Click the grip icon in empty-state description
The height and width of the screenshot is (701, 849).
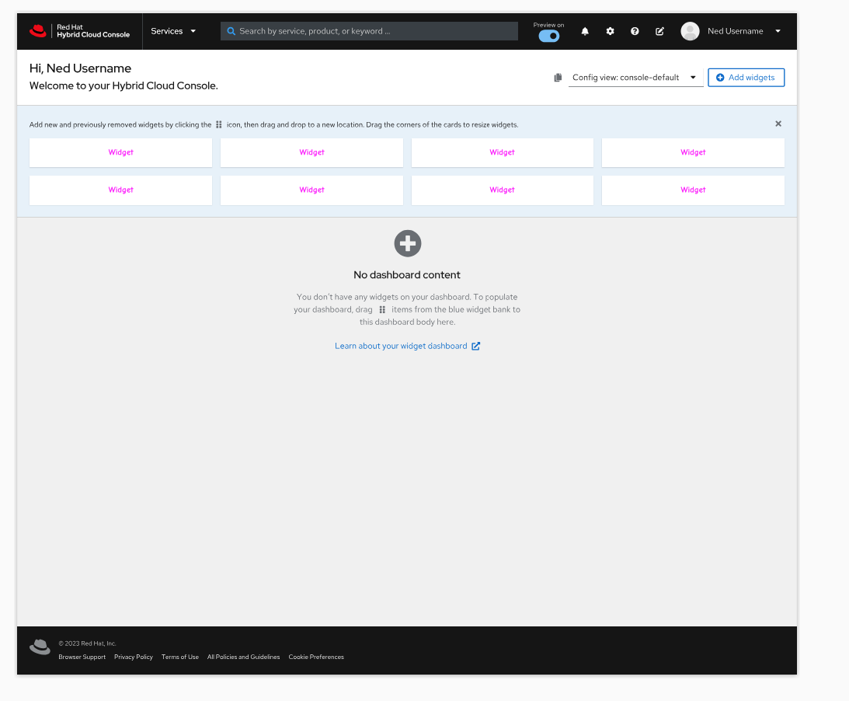382,310
